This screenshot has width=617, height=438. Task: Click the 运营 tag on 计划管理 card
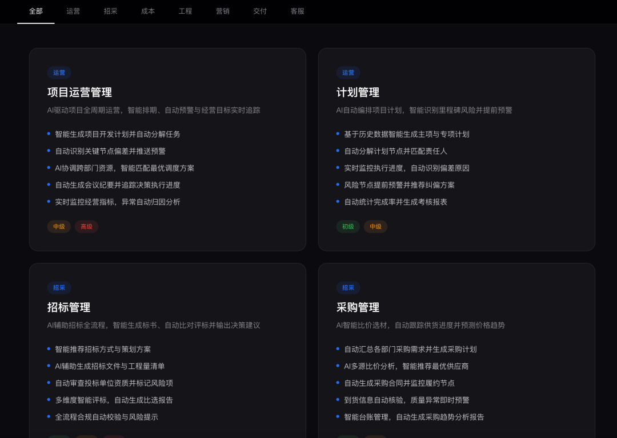pyautogui.click(x=348, y=72)
